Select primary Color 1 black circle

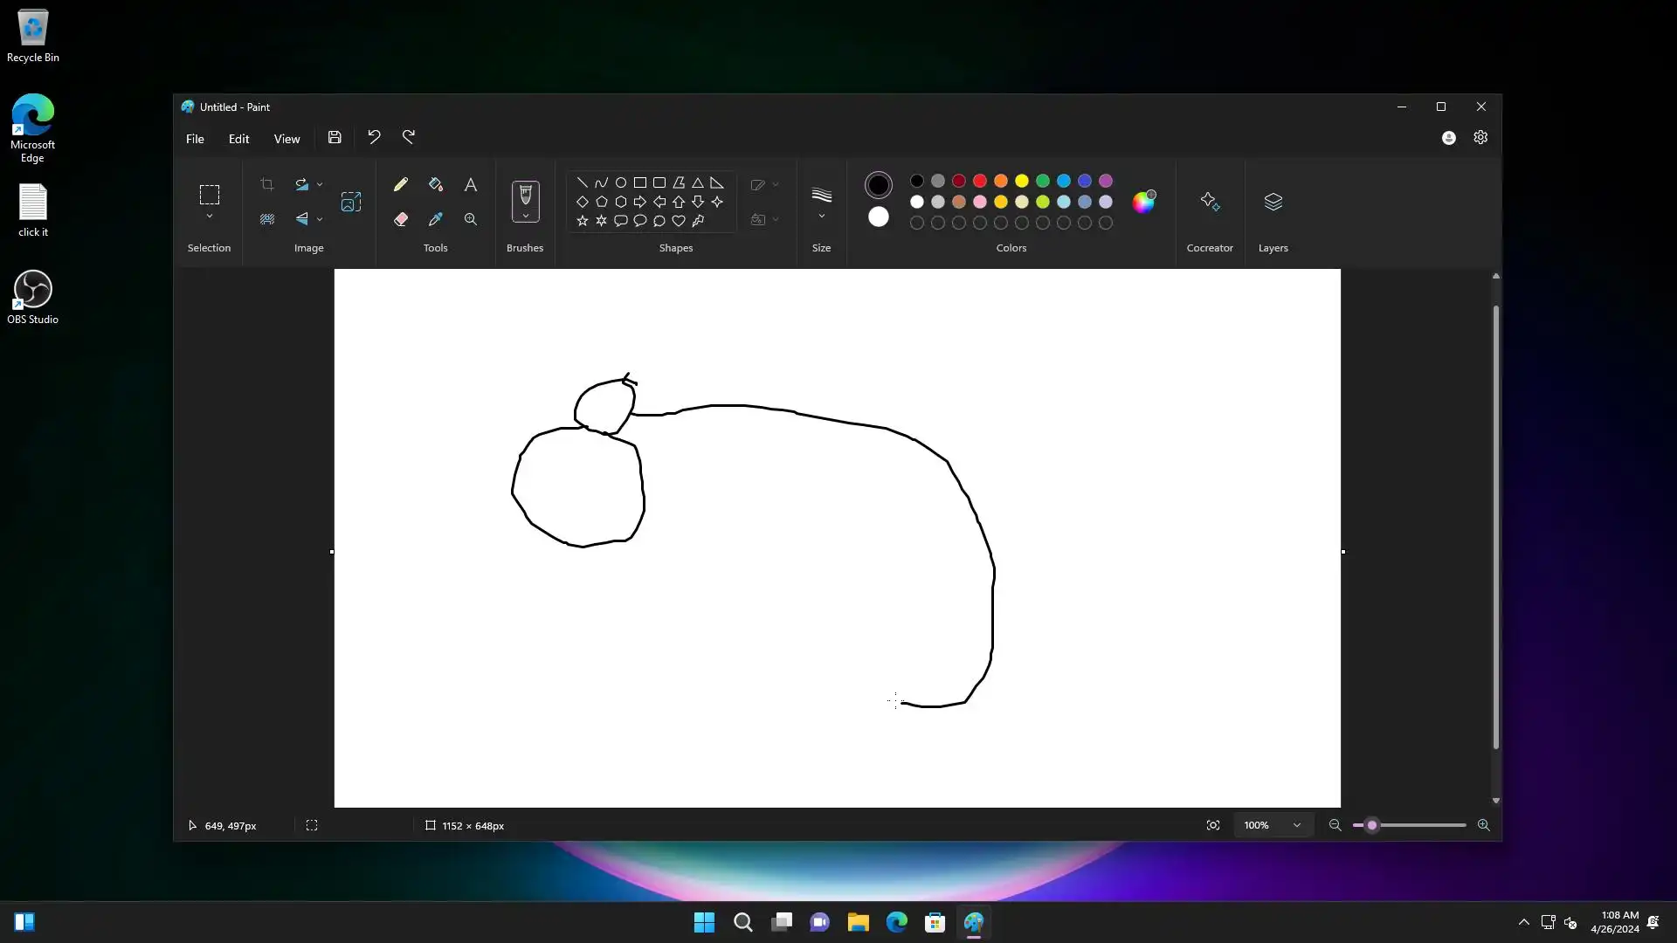879,184
